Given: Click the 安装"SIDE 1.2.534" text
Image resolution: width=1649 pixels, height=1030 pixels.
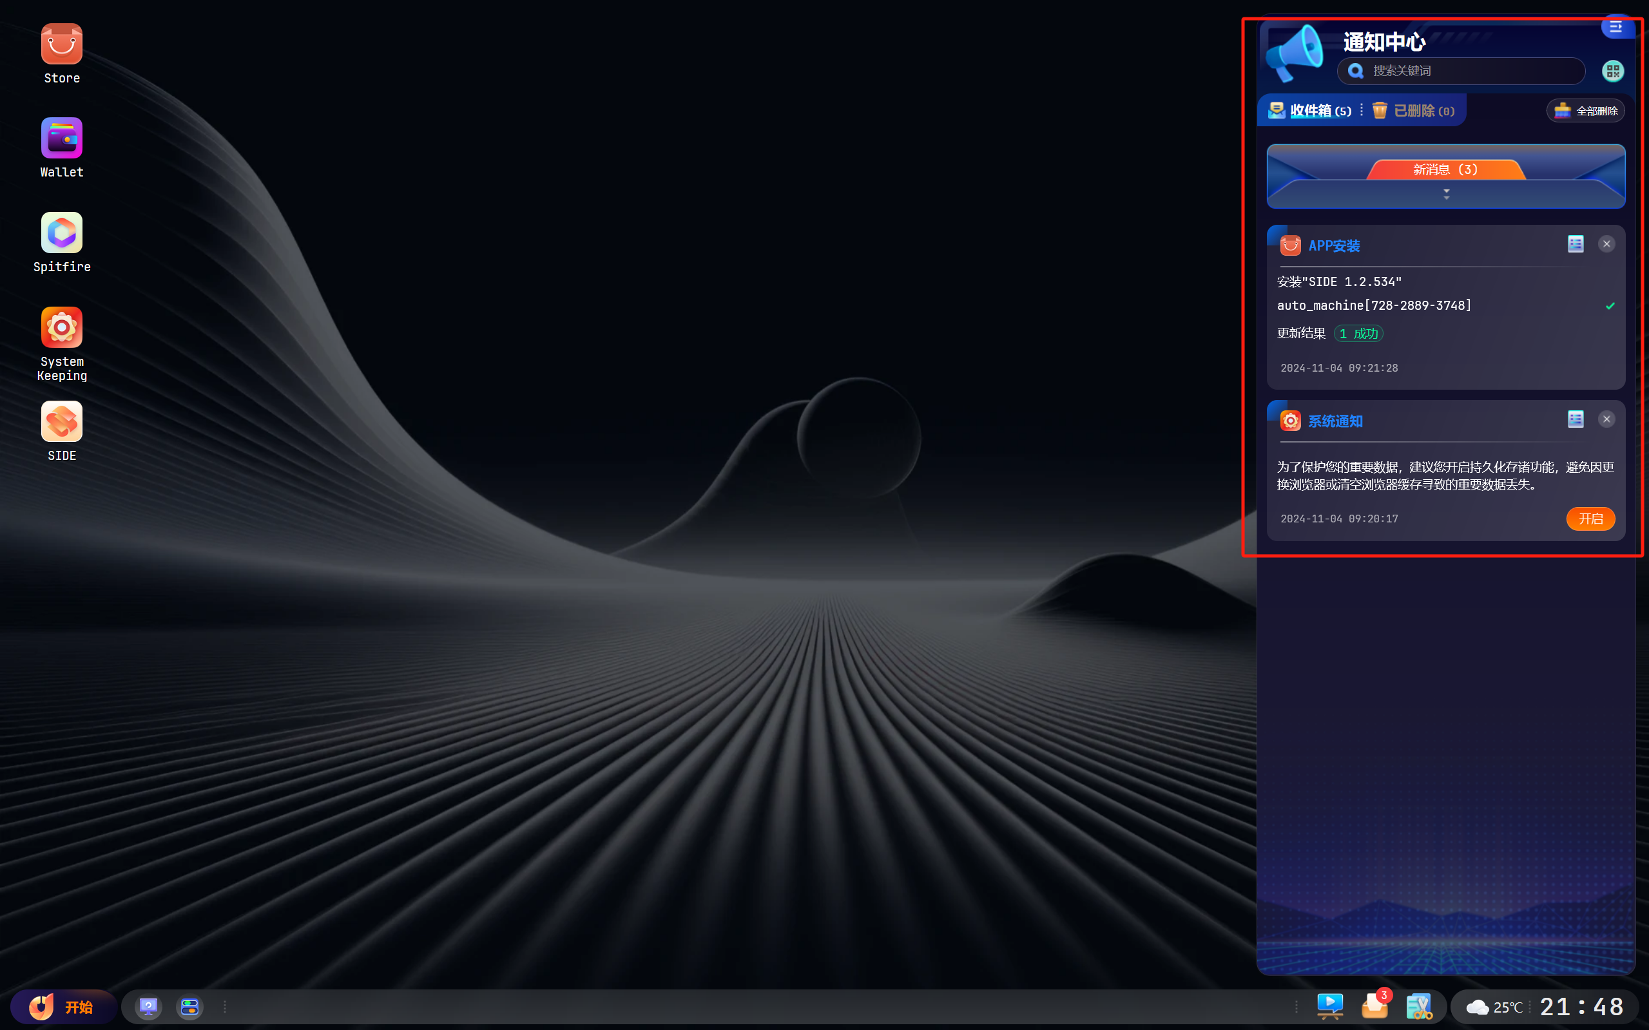Looking at the screenshot, I should coord(1339,281).
